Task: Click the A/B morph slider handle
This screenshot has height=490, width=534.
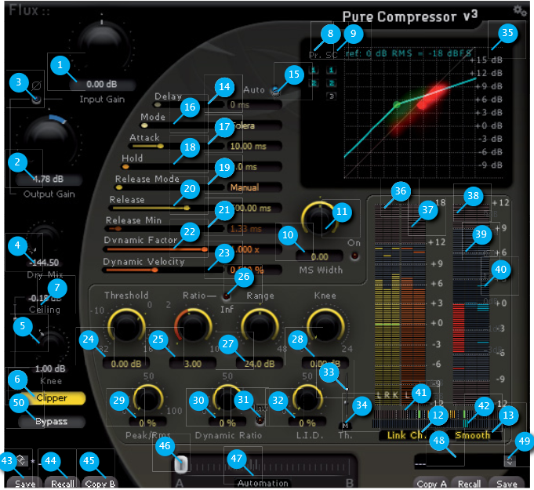Action: [x=180, y=463]
